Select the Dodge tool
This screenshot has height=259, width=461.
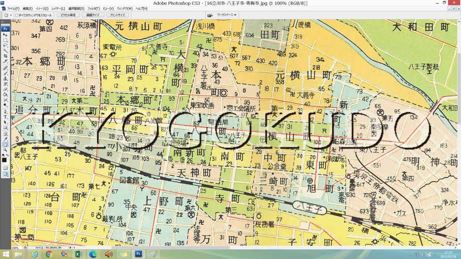[5, 106]
